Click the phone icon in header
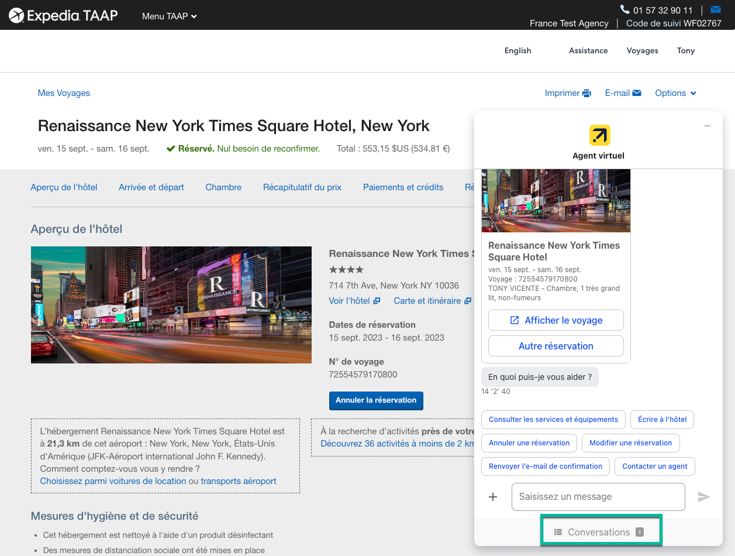735x556 pixels. (625, 9)
